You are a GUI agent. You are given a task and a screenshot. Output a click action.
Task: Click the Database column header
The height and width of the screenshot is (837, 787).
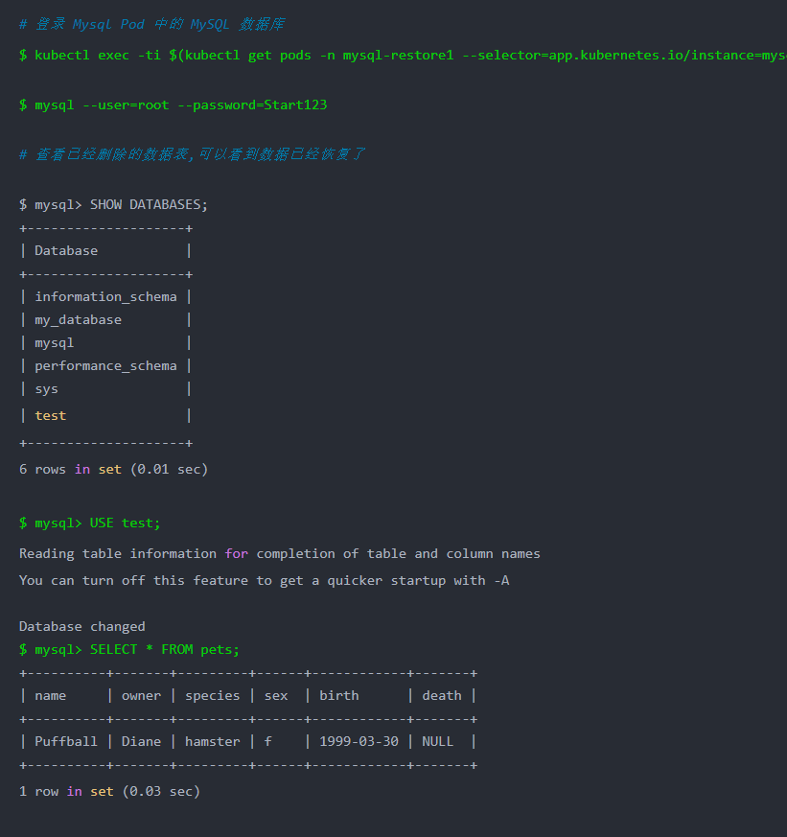pos(66,250)
